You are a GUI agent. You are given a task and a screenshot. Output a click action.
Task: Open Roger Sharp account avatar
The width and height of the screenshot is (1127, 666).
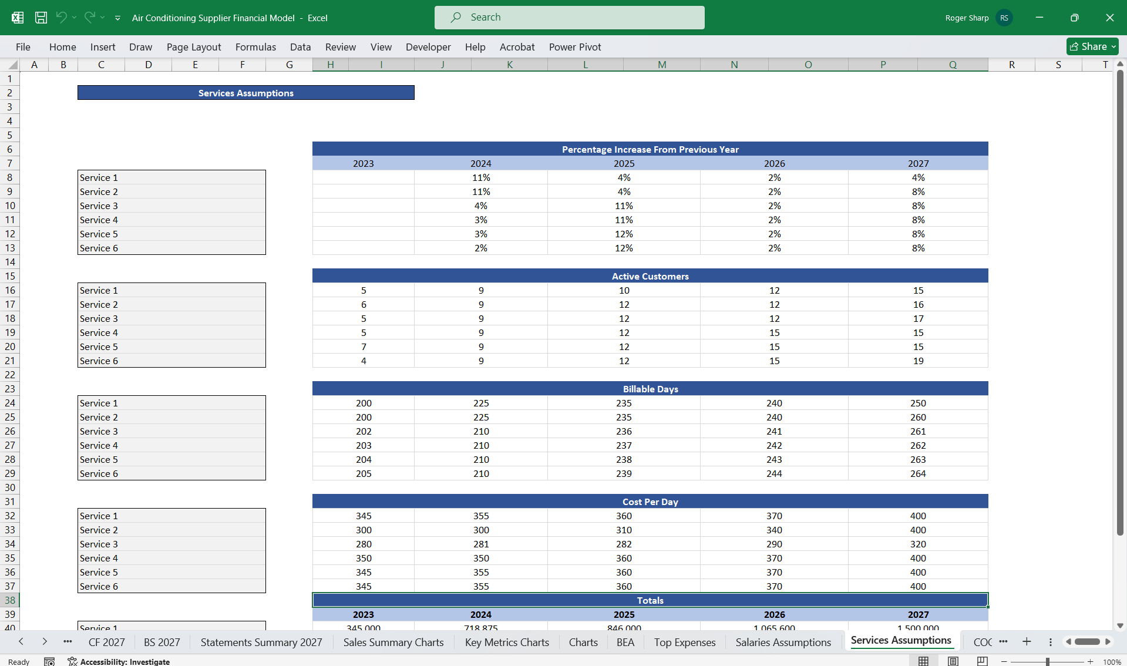pos(1004,18)
